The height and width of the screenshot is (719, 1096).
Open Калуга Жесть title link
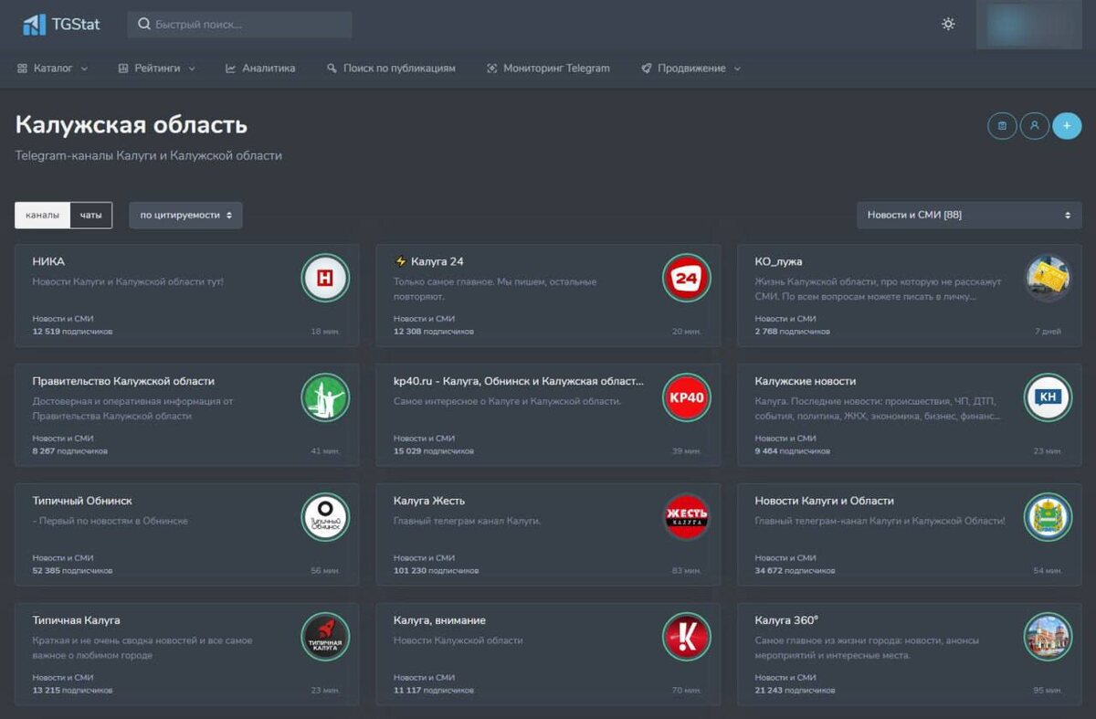429,501
